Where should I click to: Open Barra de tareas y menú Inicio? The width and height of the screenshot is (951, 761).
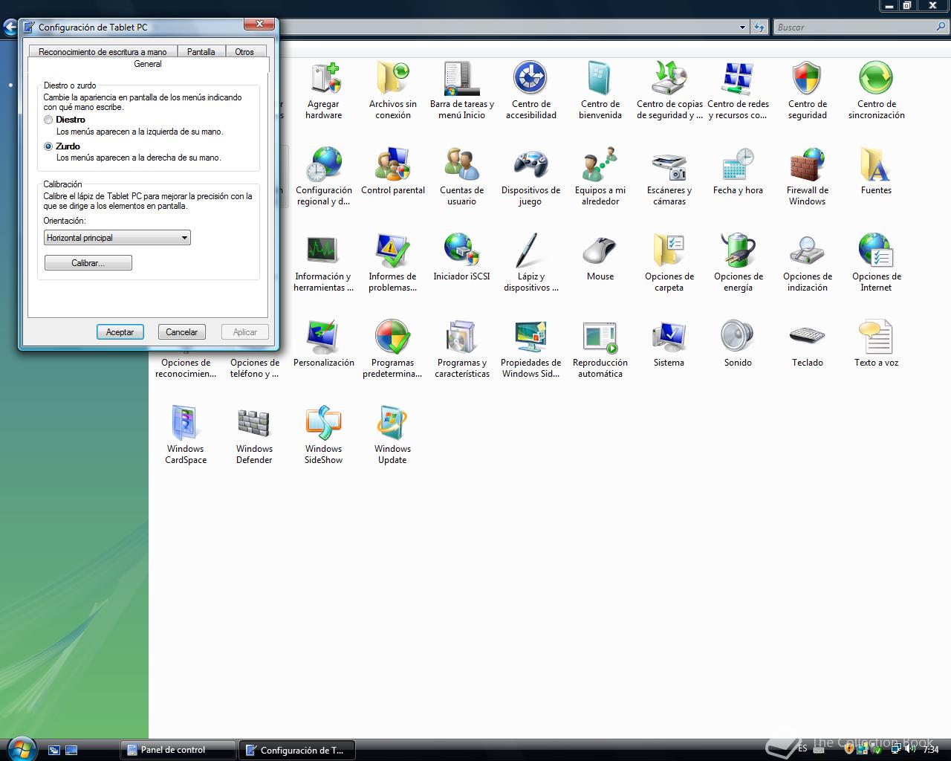pos(461,79)
